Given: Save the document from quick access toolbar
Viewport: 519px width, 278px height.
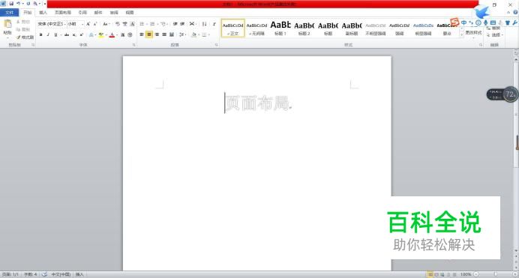Looking at the screenshot, I should (x=11, y=4).
